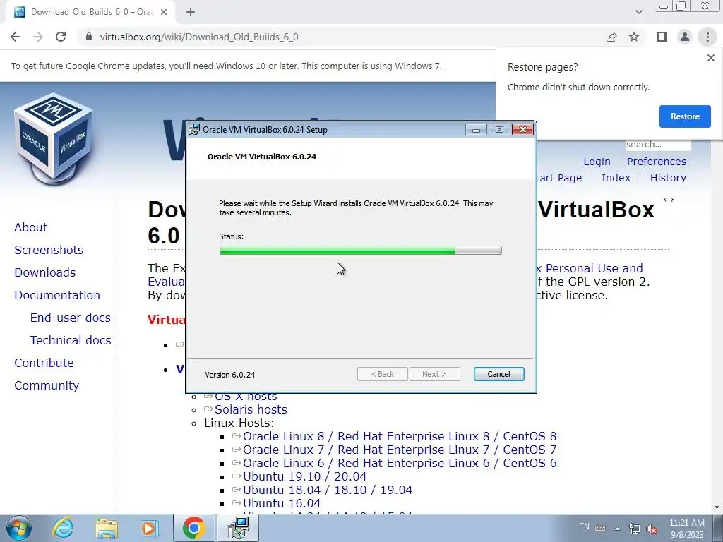Select the Download_Old_Builds_6_0 tab

pos(90,12)
